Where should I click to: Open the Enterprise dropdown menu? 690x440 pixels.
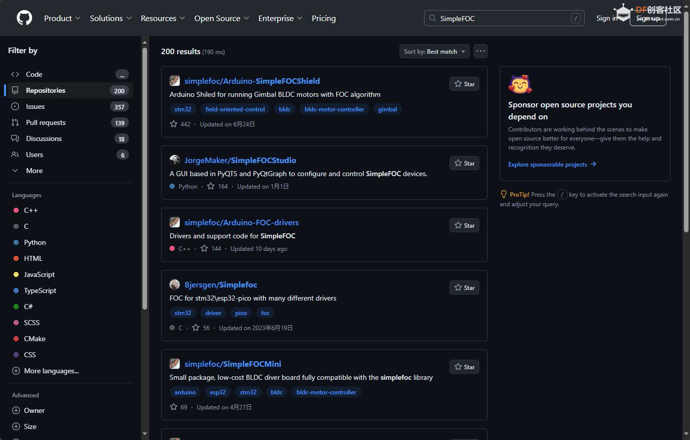coord(280,18)
